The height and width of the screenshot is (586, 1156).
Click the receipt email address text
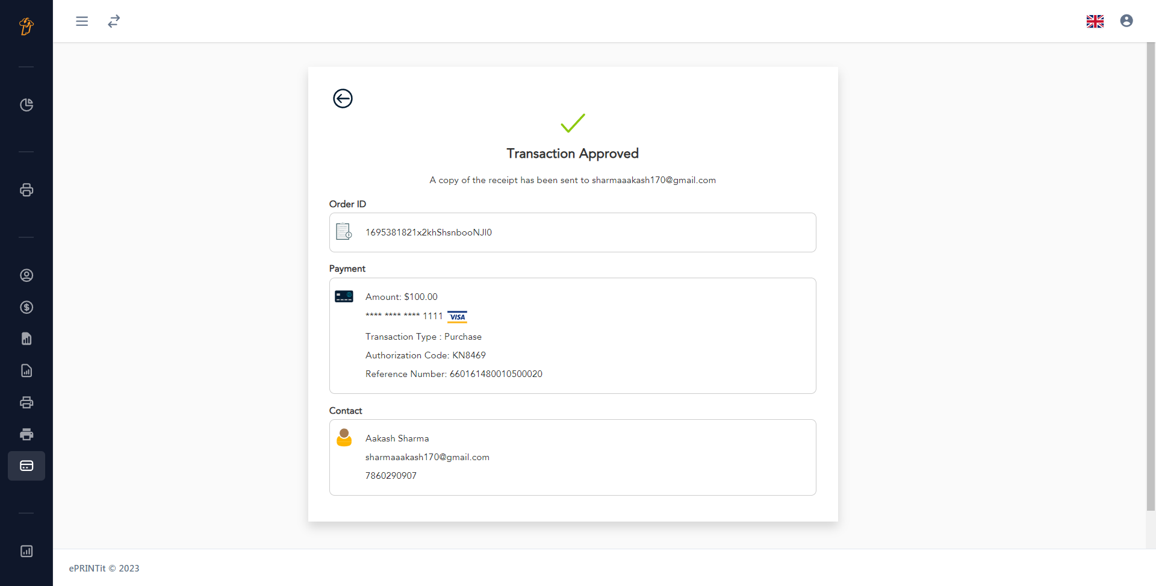click(x=654, y=180)
